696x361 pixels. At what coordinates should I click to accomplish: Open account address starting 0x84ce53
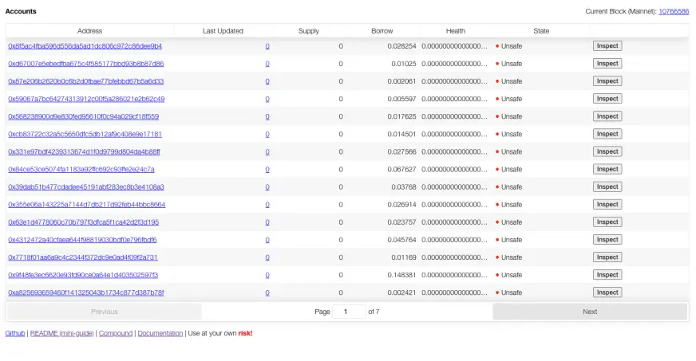pyautogui.click(x=81, y=169)
